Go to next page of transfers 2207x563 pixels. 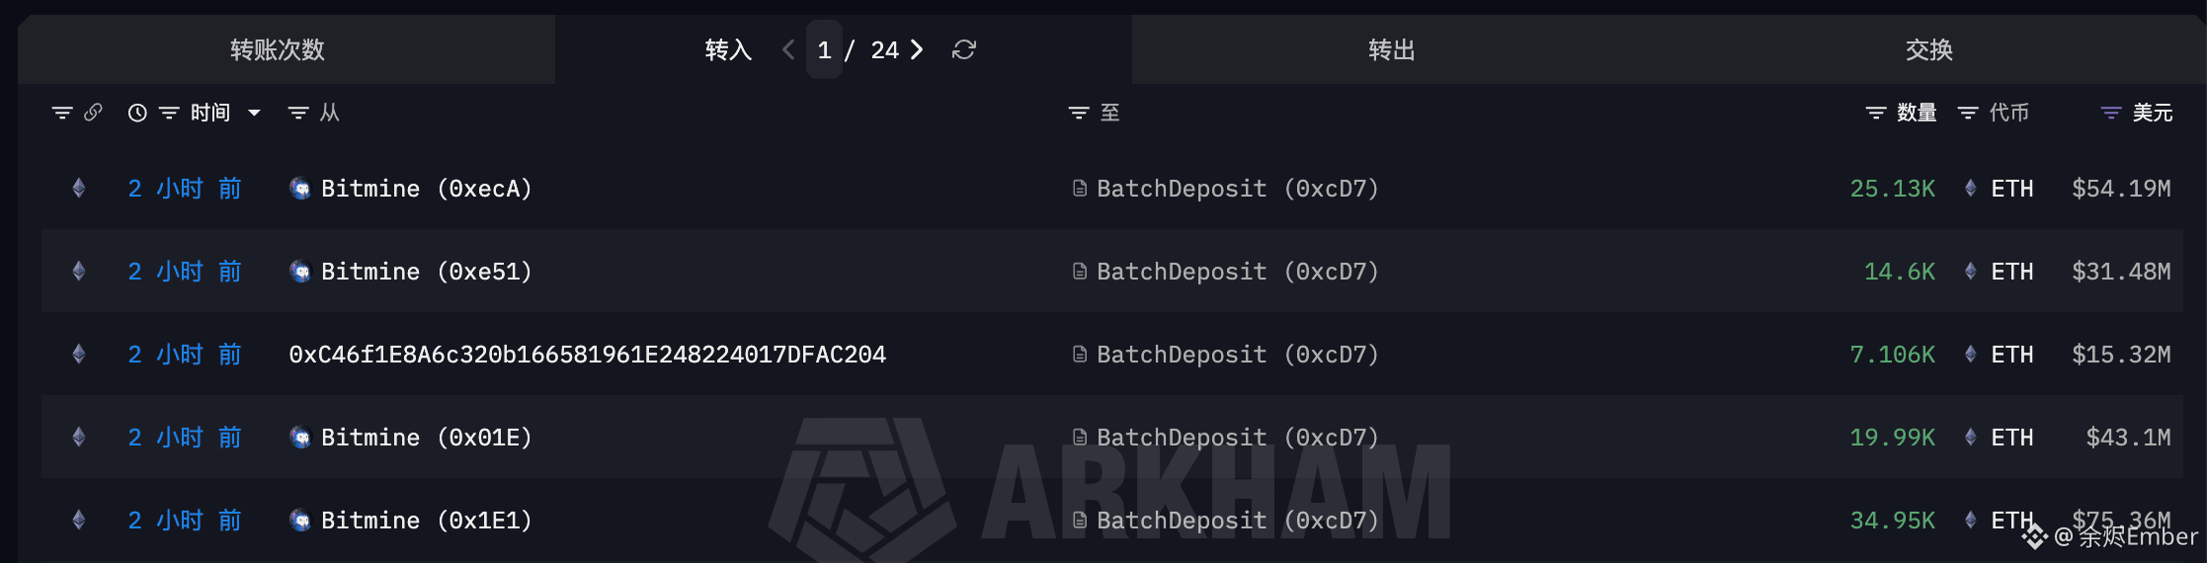point(918,49)
